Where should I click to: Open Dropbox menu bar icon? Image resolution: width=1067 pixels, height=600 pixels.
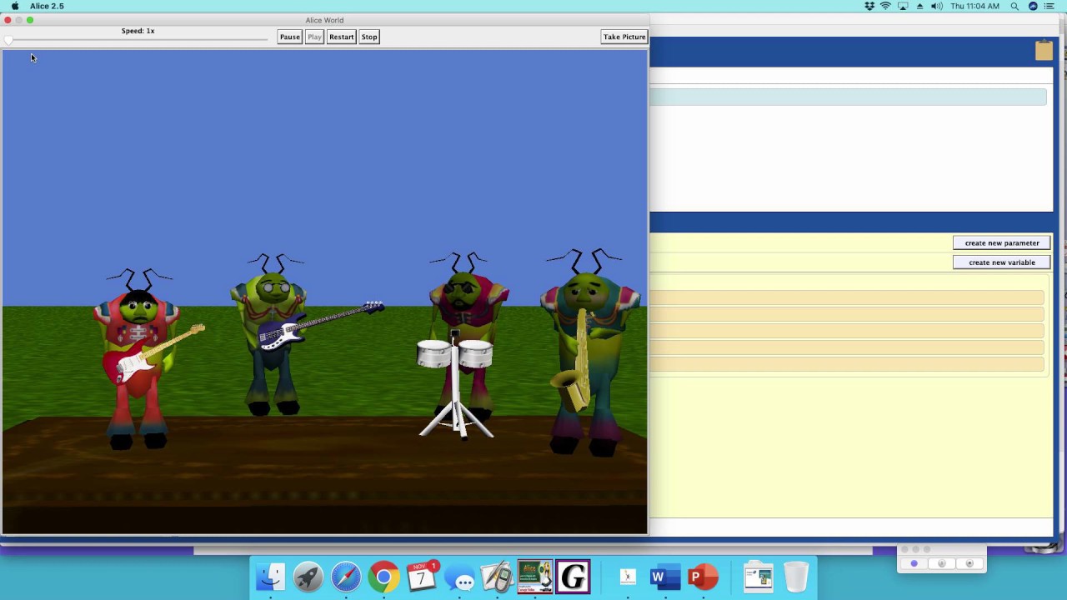pos(869,6)
